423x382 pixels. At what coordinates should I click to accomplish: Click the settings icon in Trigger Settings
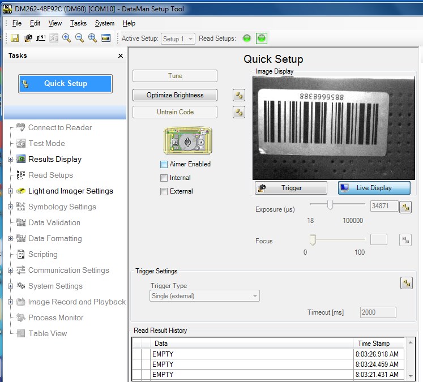click(407, 283)
